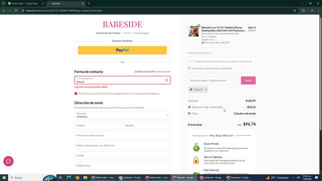Go to Información de Clientes breadcrumb step
The height and width of the screenshot is (181, 322).
[x=108, y=33]
